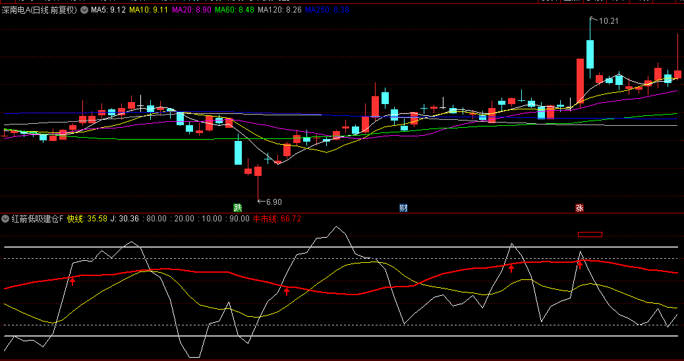The width and height of the screenshot is (684, 361).
Task: Select the MA5 moving average label
Action: click(108, 11)
